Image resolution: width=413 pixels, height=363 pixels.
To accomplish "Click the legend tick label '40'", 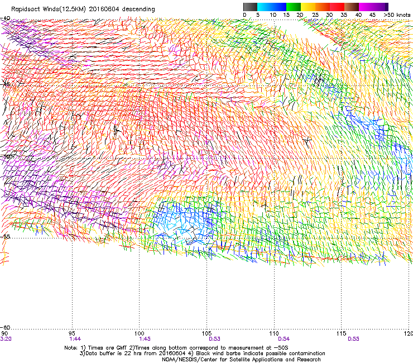I will [x=358, y=15].
